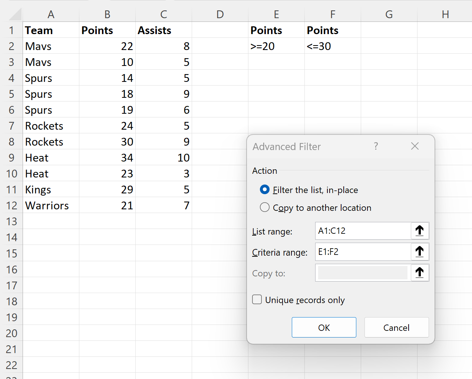472x379 pixels.
Task: Enable Unique records only
Action: tap(257, 299)
